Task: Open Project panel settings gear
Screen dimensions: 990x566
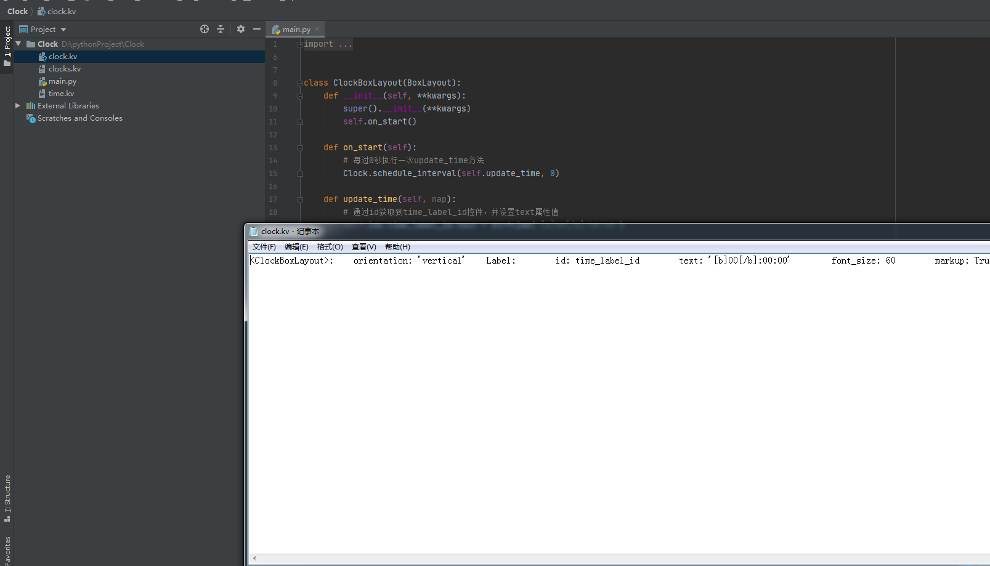Action: click(x=241, y=29)
